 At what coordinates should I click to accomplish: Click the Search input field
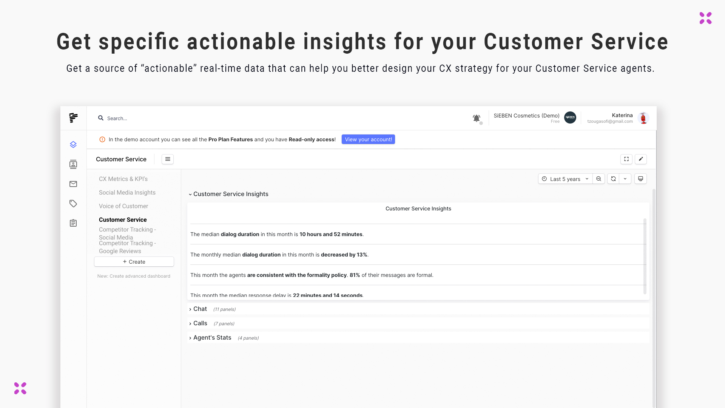pos(189,118)
